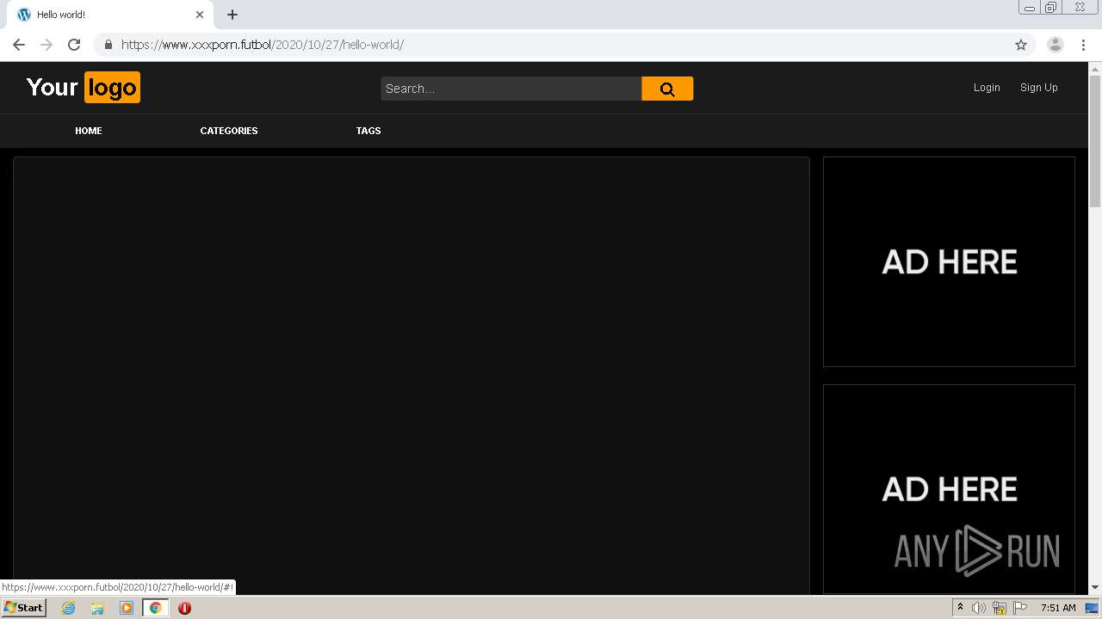Show hidden system tray icons

(960, 608)
